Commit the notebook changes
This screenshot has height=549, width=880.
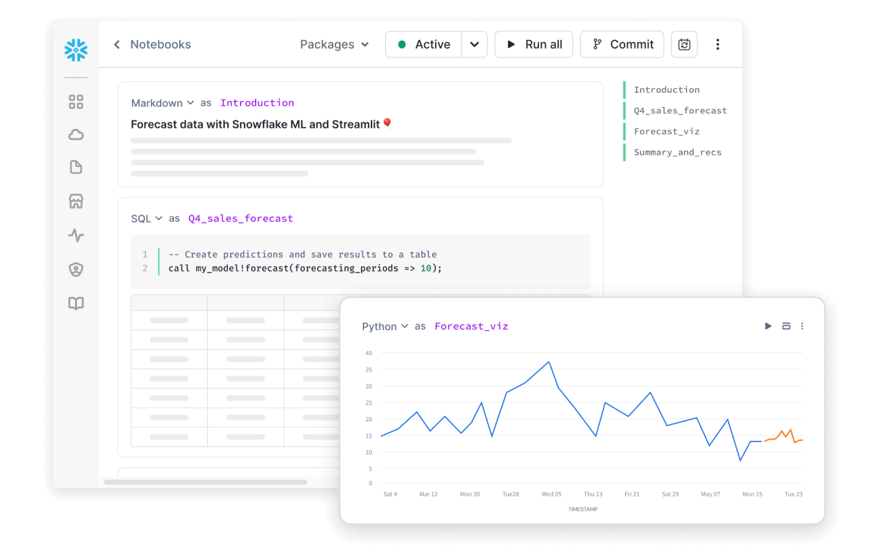point(622,44)
